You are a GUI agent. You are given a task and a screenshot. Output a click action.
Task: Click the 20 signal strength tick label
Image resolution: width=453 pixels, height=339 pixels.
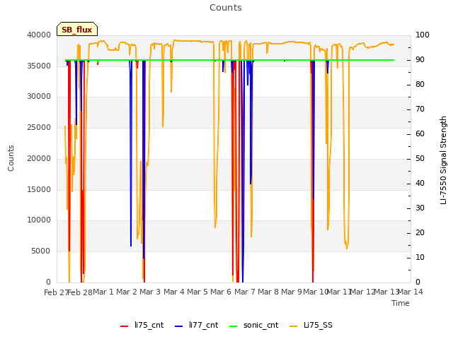[x=420, y=233]
